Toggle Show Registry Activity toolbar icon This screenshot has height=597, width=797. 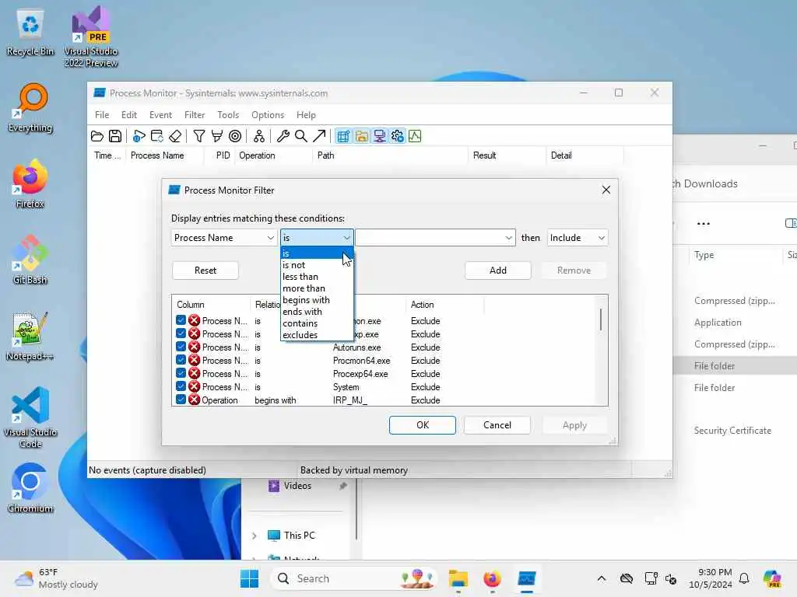343,136
